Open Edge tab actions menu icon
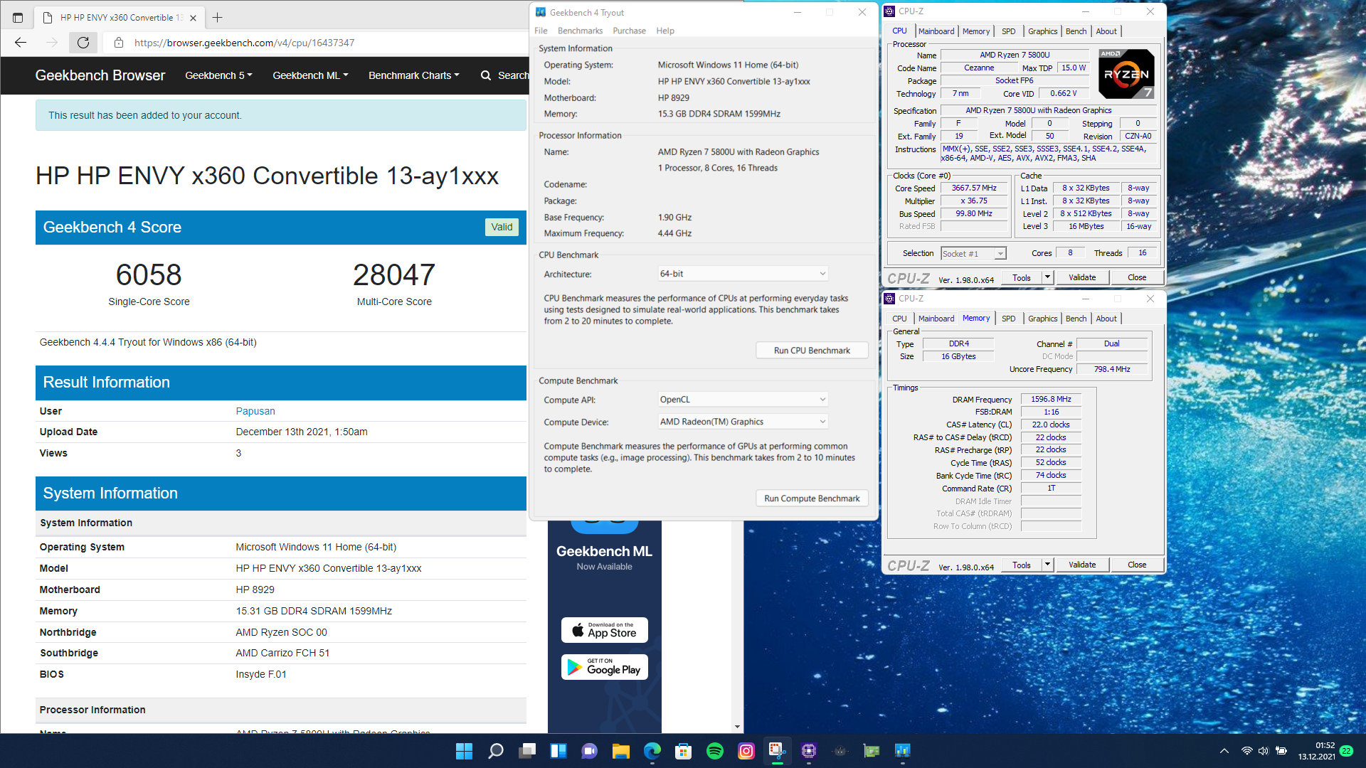 tap(18, 17)
